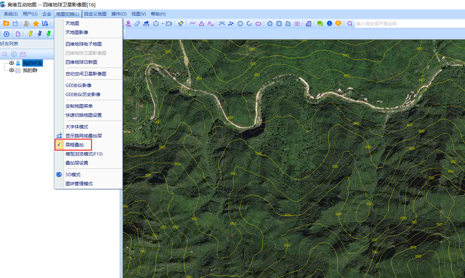
Task: Click the orange VIP diamond icon
Action: point(338,24)
